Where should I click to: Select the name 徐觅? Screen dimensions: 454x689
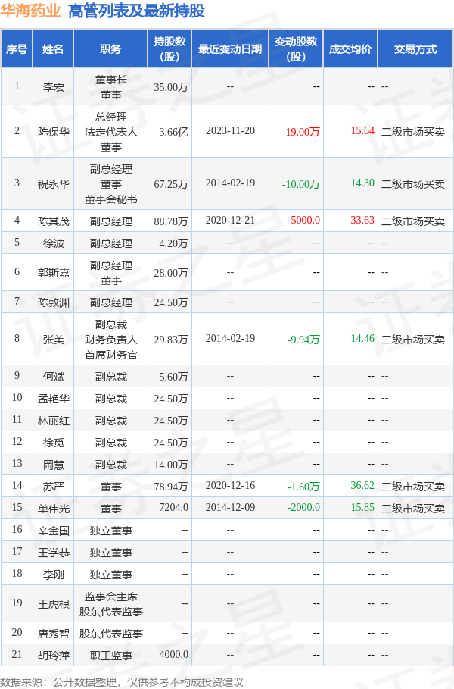point(54,443)
